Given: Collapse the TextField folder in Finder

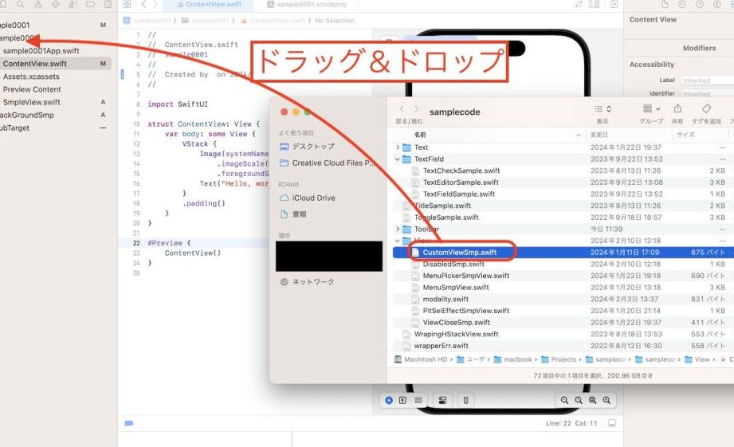Looking at the screenshot, I should 398,159.
